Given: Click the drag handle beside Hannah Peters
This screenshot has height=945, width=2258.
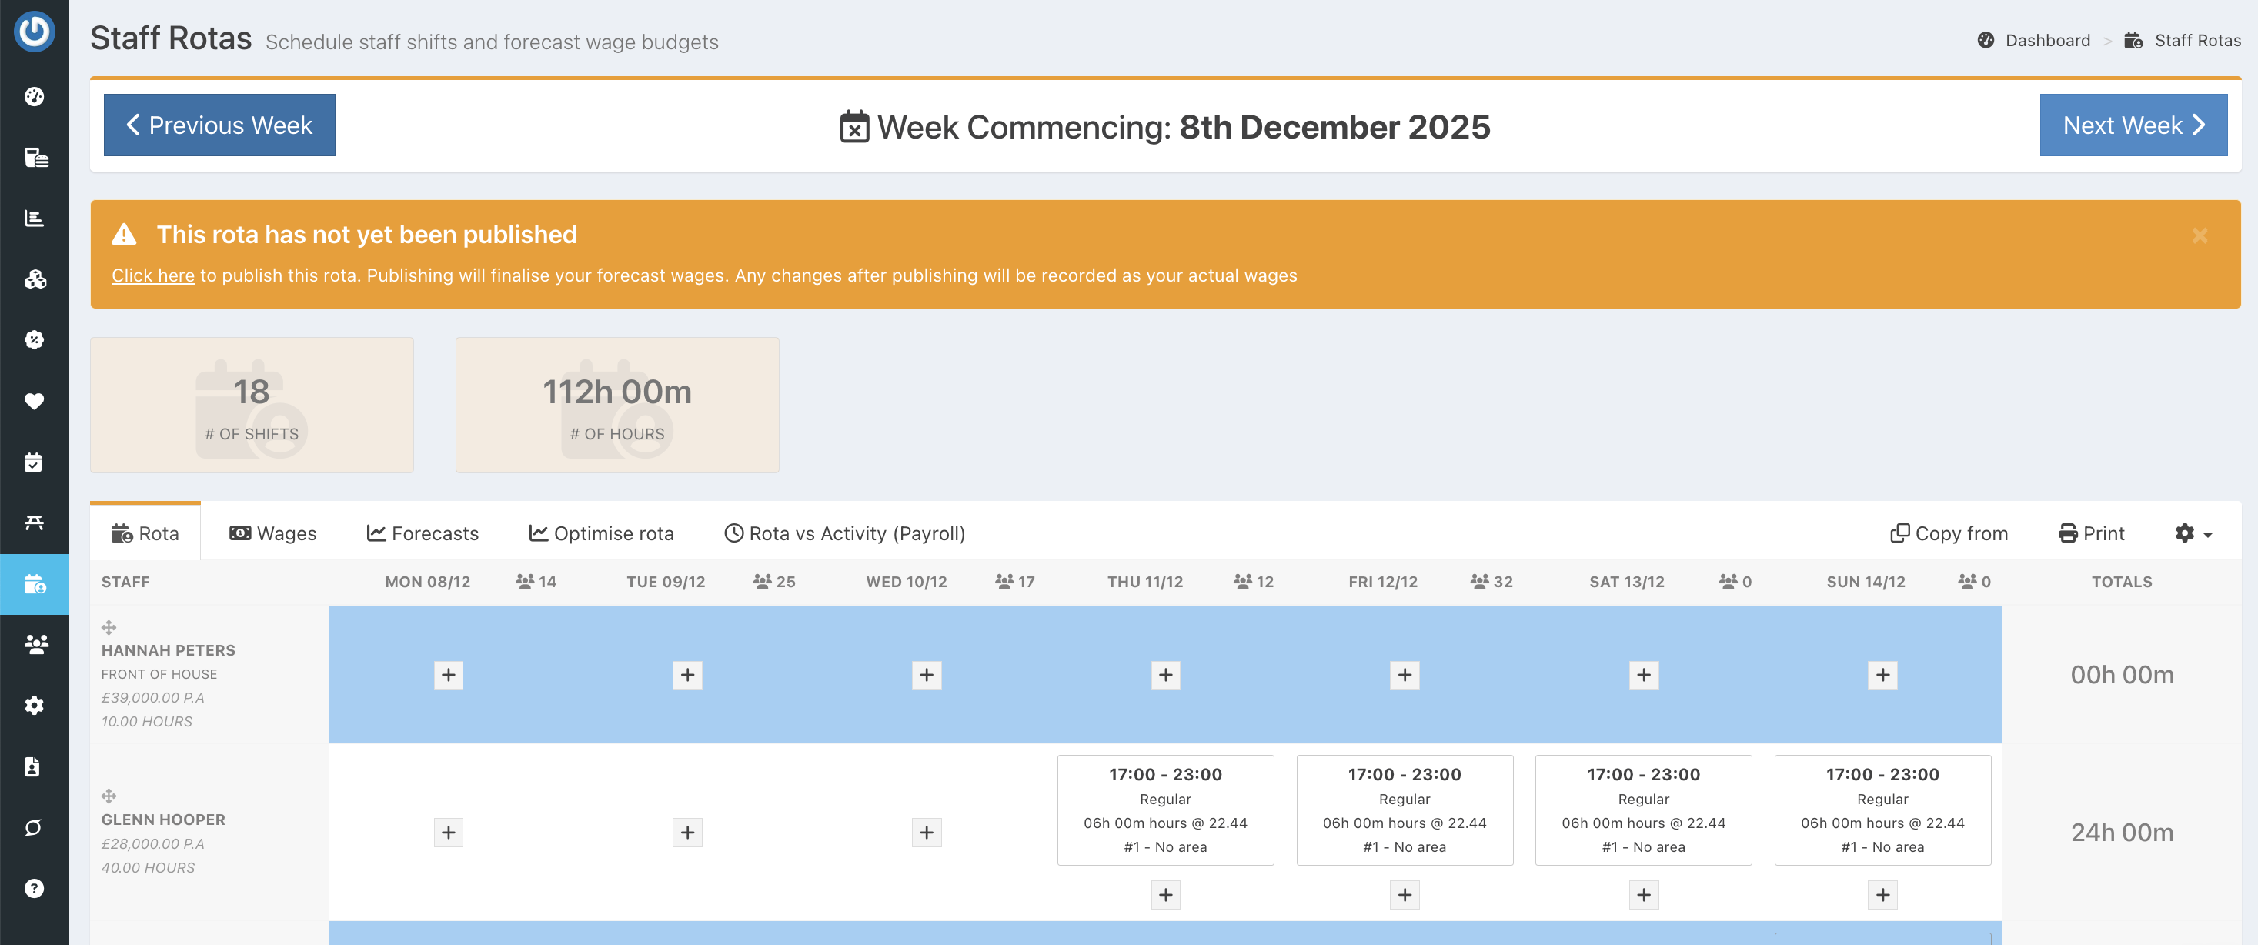Looking at the screenshot, I should pyautogui.click(x=109, y=626).
